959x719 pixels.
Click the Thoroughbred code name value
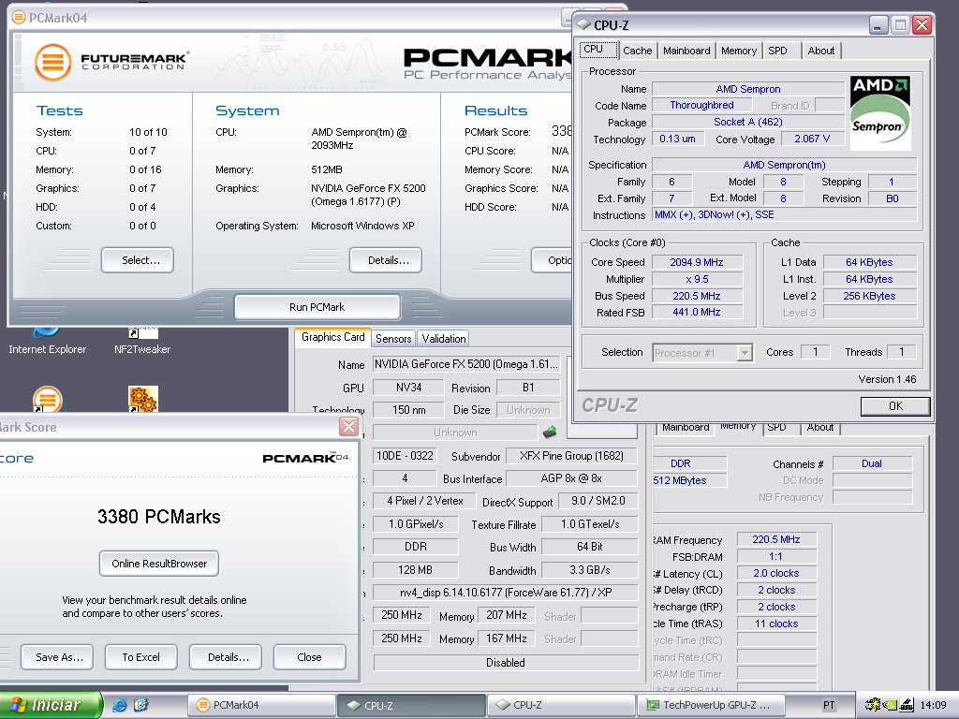point(701,105)
